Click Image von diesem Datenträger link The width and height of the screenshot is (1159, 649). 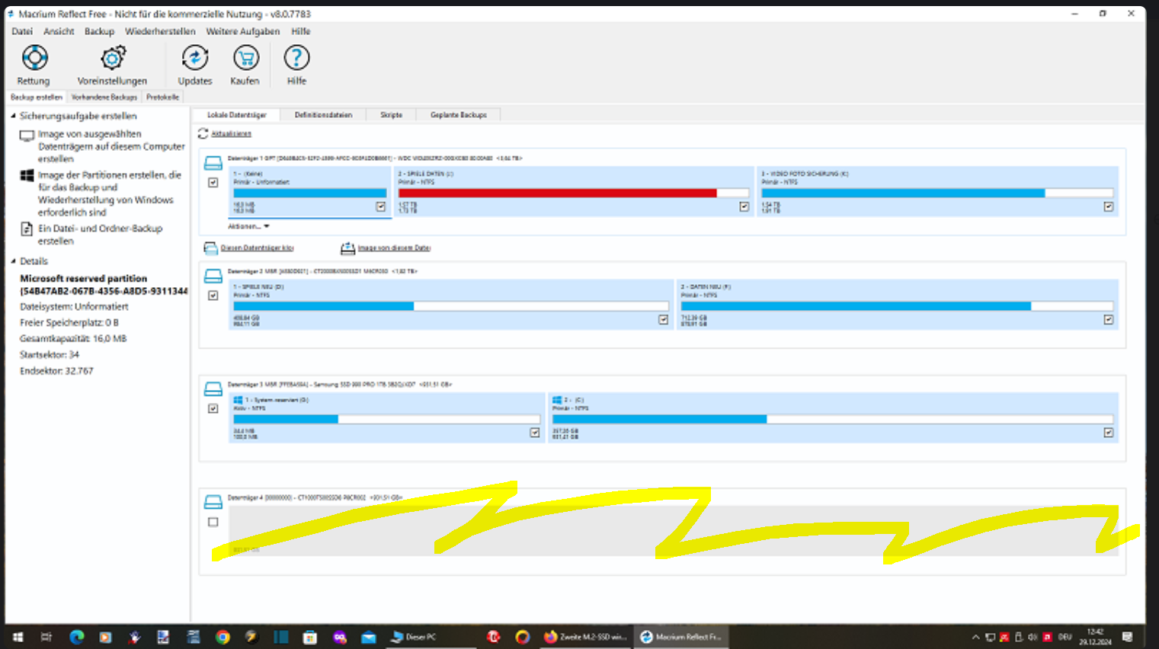pyautogui.click(x=394, y=248)
